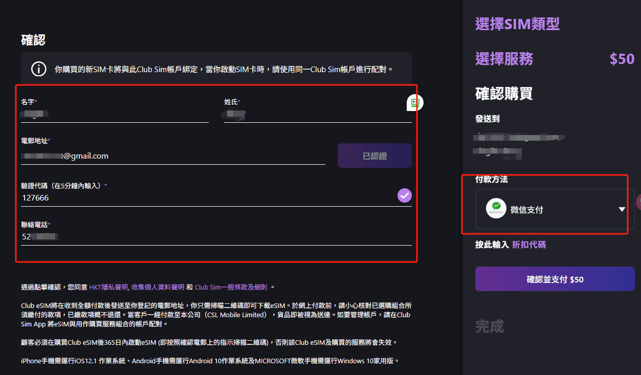Go to the 選擇服務 step
Image resolution: width=641 pixels, height=375 pixels.
pyautogui.click(x=504, y=59)
